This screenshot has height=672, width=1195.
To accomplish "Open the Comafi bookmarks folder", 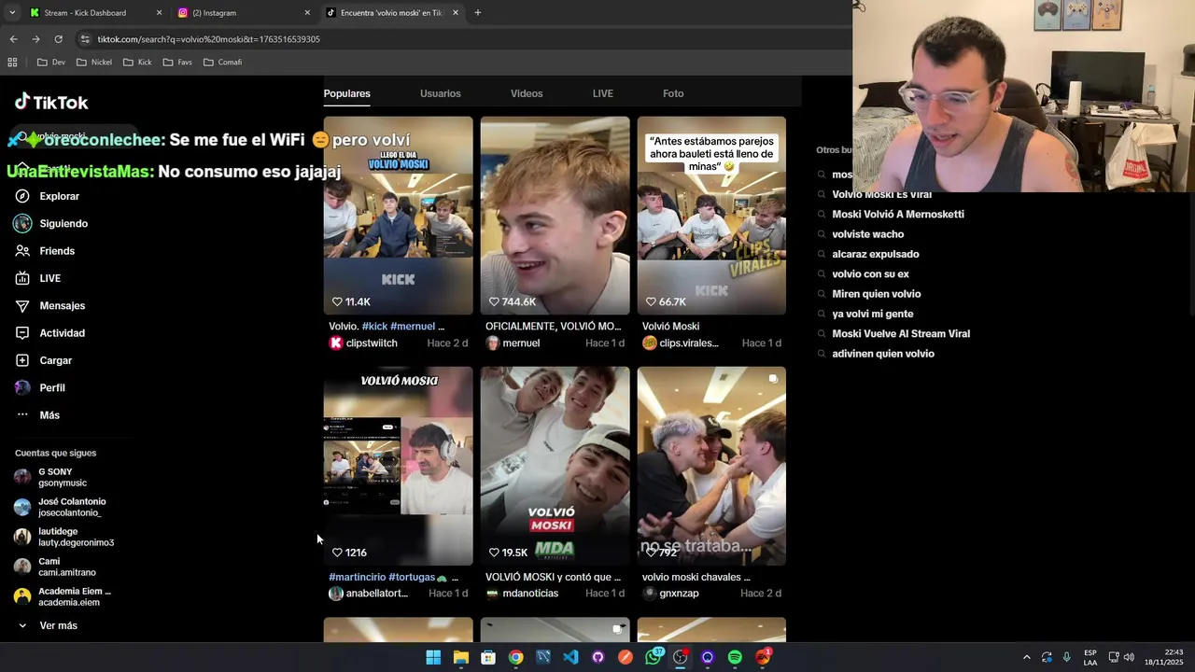I will (222, 63).
